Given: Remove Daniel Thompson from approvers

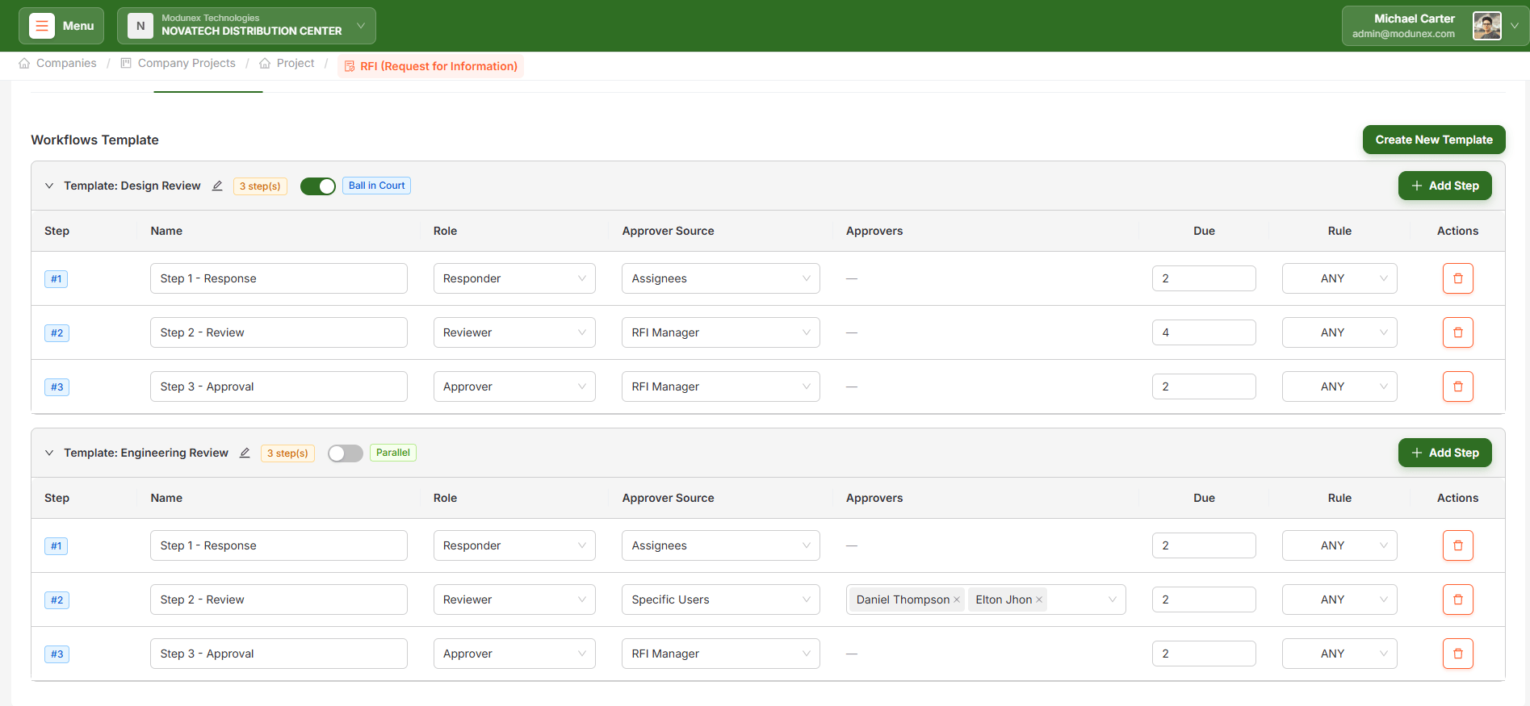Looking at the screenshot, I should tap(957, 599).
